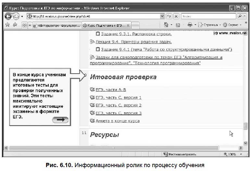Click the search magnifier icon
This screenshot has height=171, width=252.
tap(240, 16)
